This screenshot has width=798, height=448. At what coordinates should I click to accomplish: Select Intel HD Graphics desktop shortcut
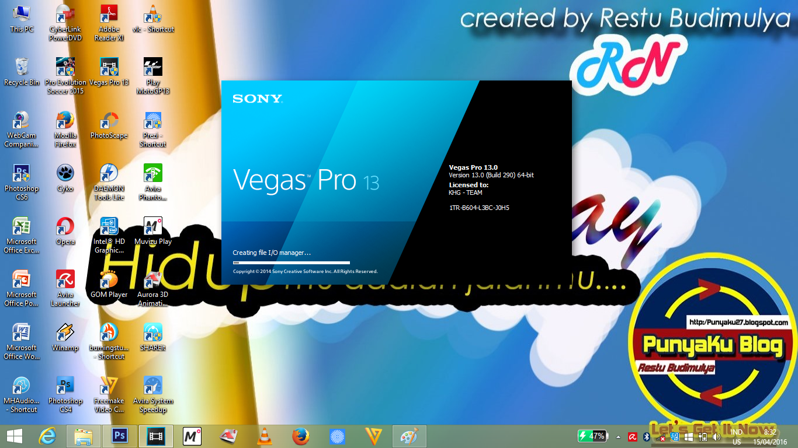click(109, 236)
